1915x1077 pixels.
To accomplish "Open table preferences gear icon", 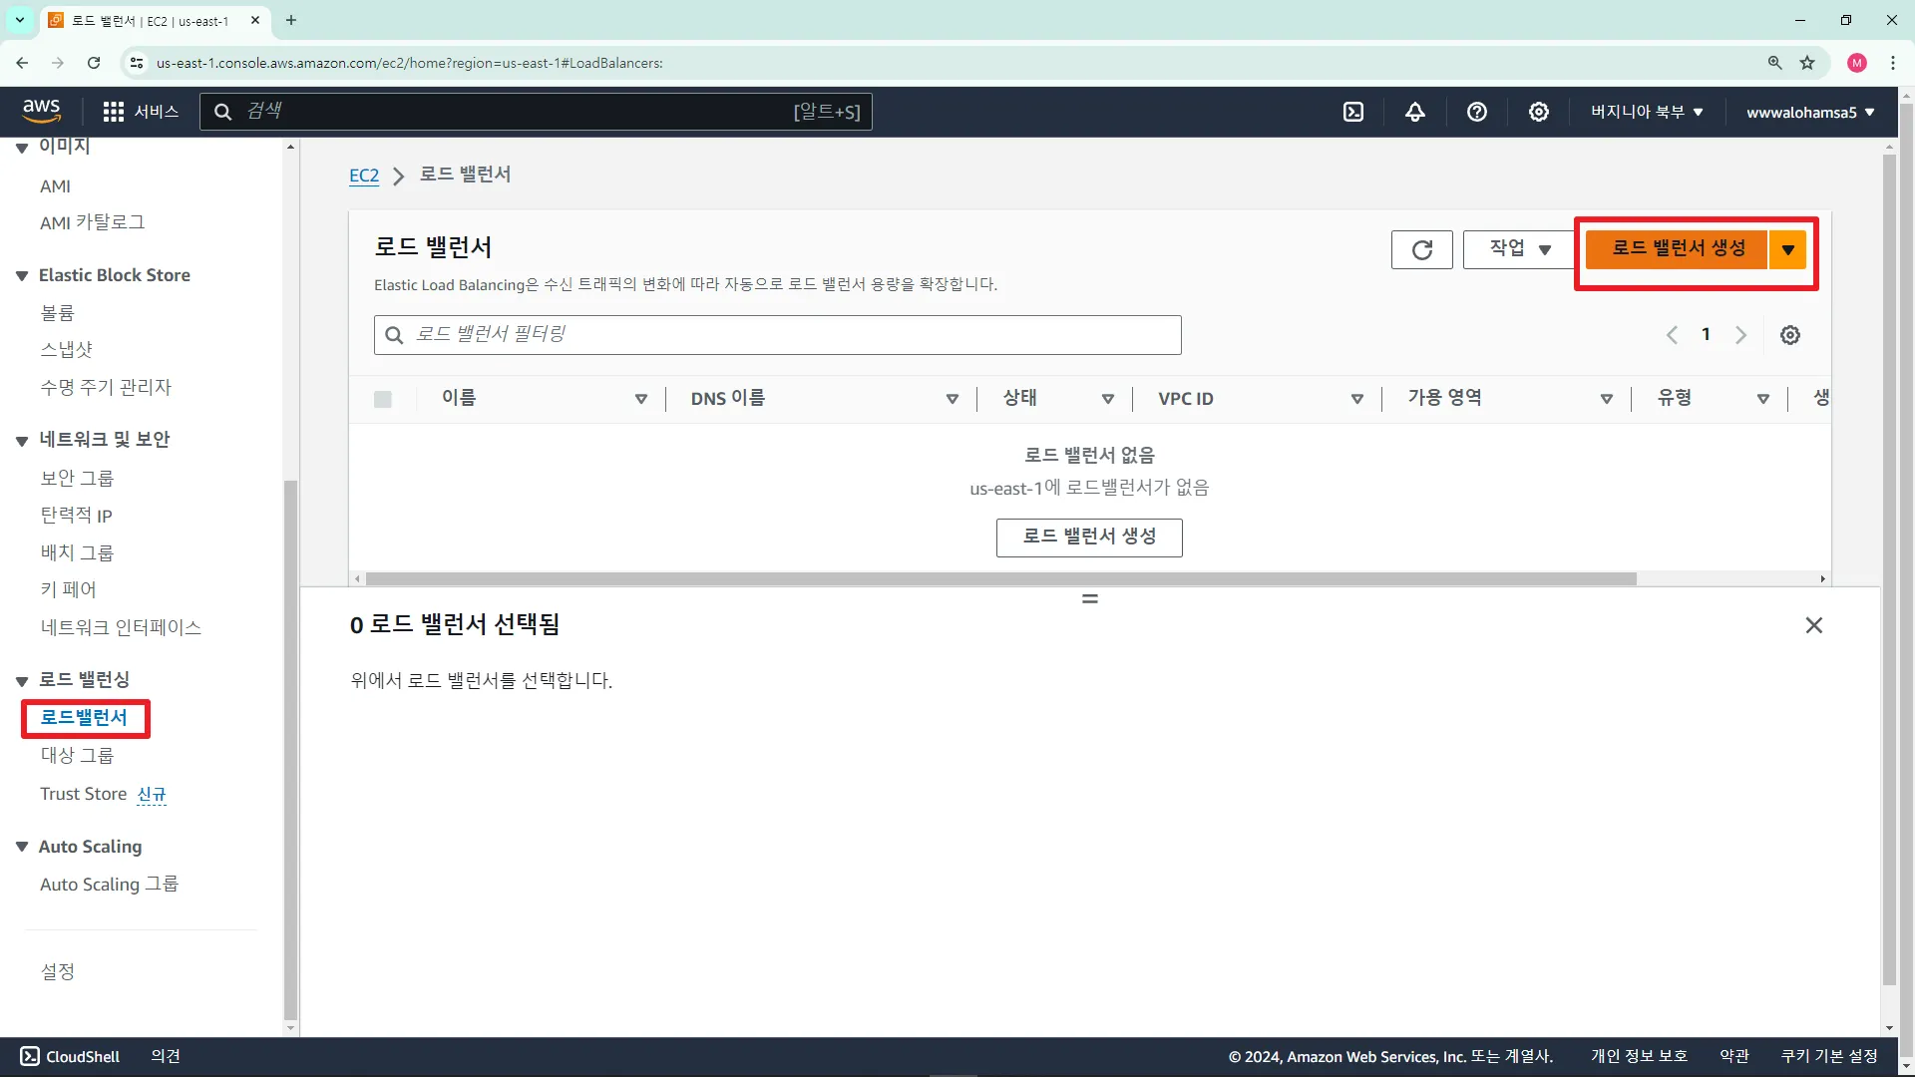I will [x=1790, y=335].
